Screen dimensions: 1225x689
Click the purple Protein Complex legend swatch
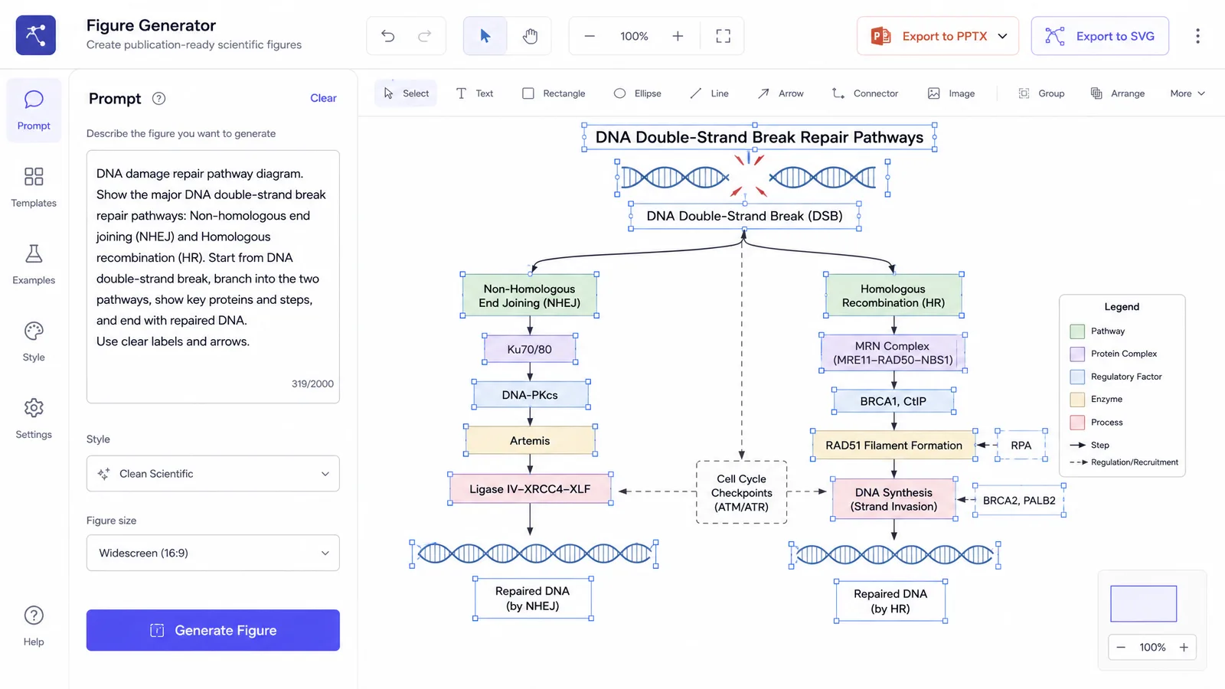(x=1077, y=354)
